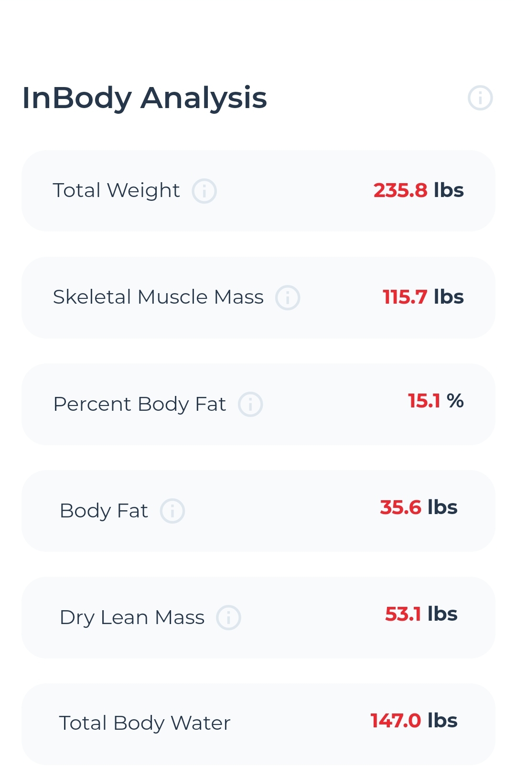Screen dimensions: 516x768
Task: View the Dry Lean Mass info tooltip icon
Action: [228, 617]
